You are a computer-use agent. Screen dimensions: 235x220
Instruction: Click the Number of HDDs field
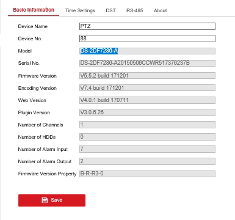point(147,137)
